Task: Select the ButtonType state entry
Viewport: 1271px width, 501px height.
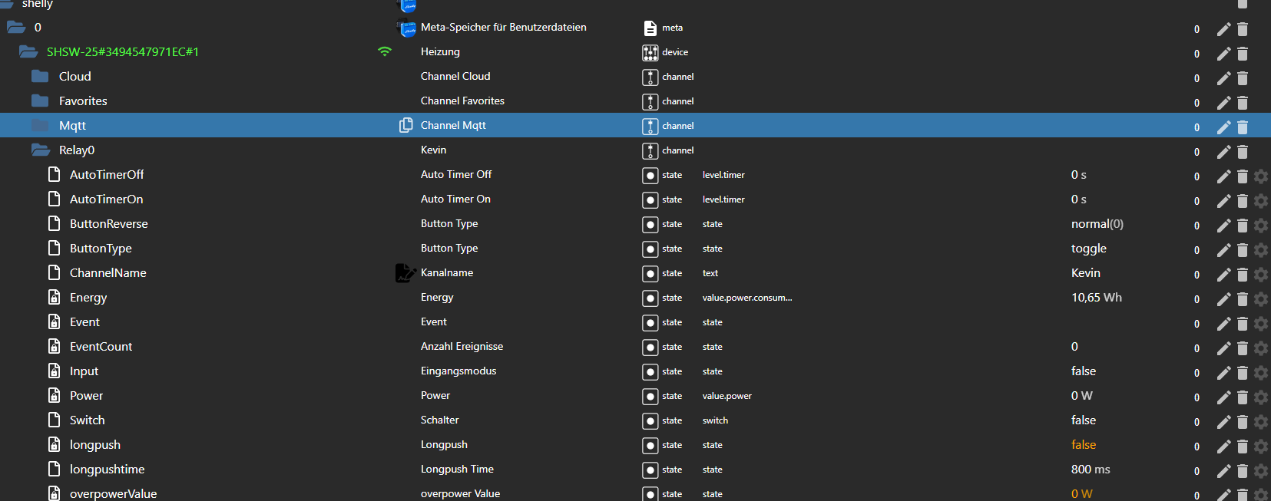Action: pyautogui.click(x=101, y=249)
